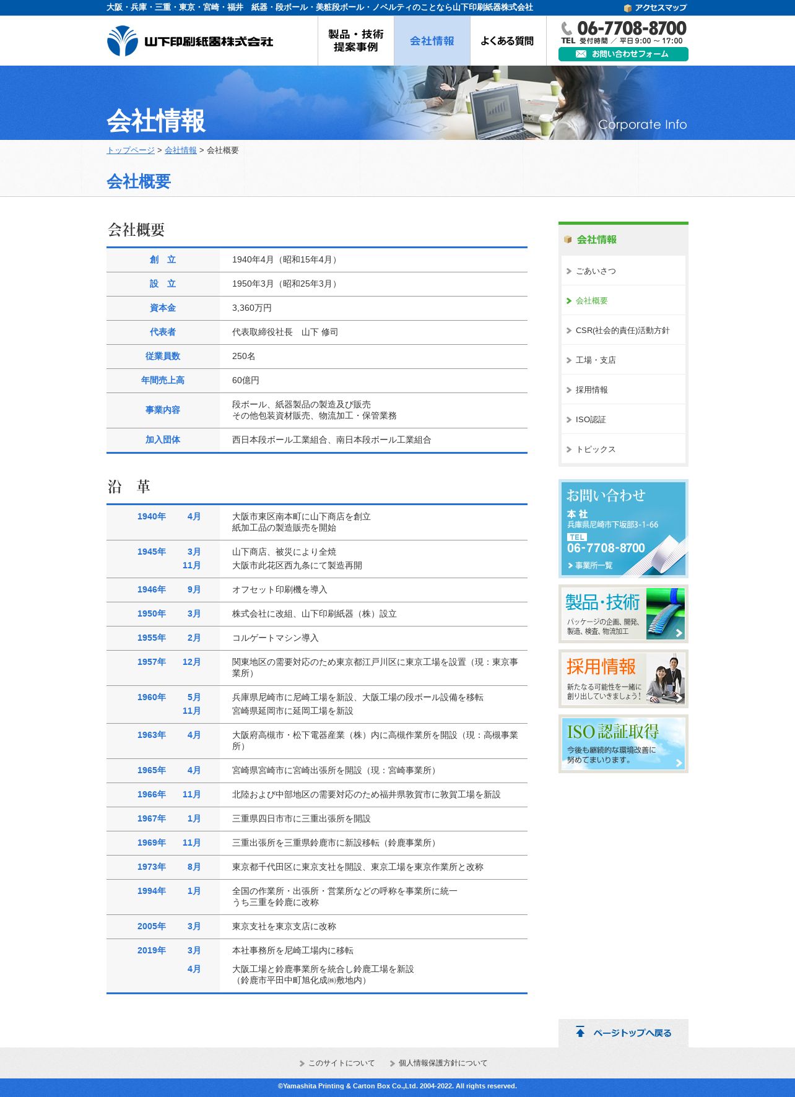Click the アクセスマップ box icon
This screenshot has width=795, height=1097.
[x=627, y=8]
